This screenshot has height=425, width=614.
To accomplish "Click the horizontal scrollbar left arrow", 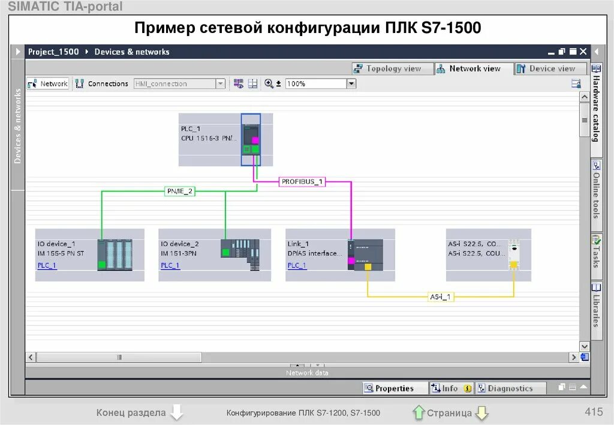I will tap(31, 357).
